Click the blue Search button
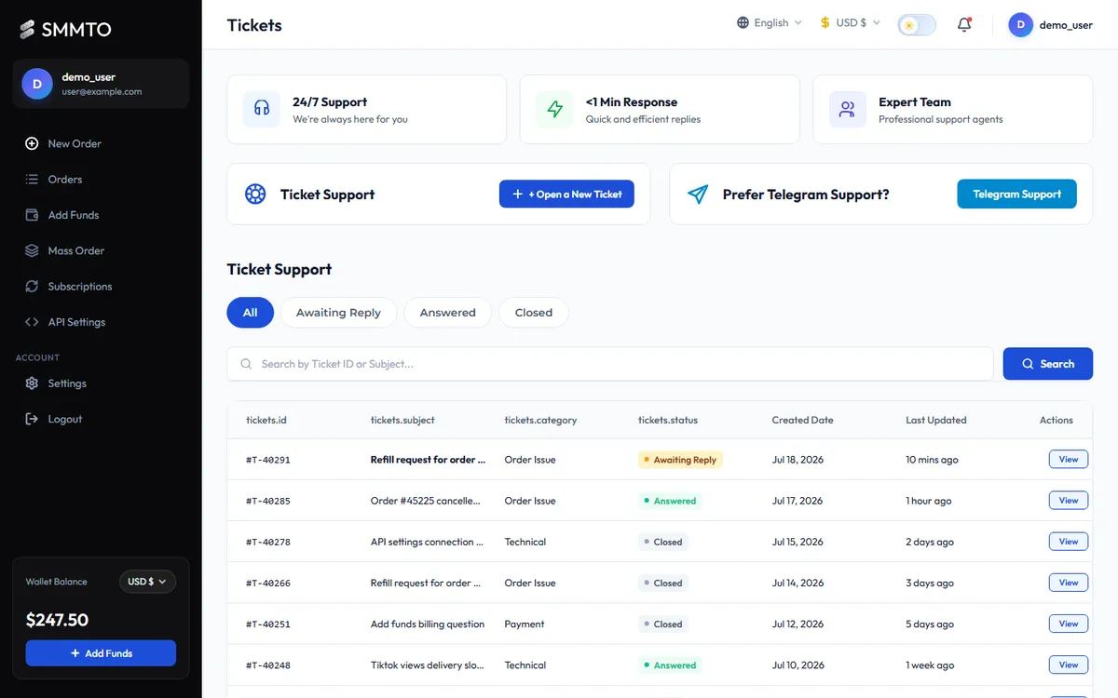This screenshot has width=1118, height=698. [x=1048, y=364]
